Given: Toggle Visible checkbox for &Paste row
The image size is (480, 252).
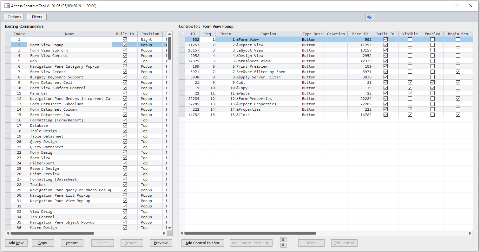Looking at the screenshot, I should 410,93.
